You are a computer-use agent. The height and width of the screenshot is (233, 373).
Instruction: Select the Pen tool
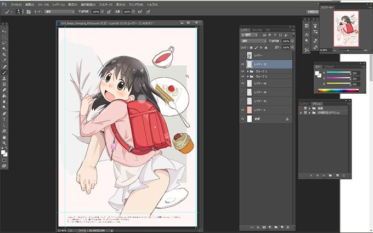(x=4, y=113)
